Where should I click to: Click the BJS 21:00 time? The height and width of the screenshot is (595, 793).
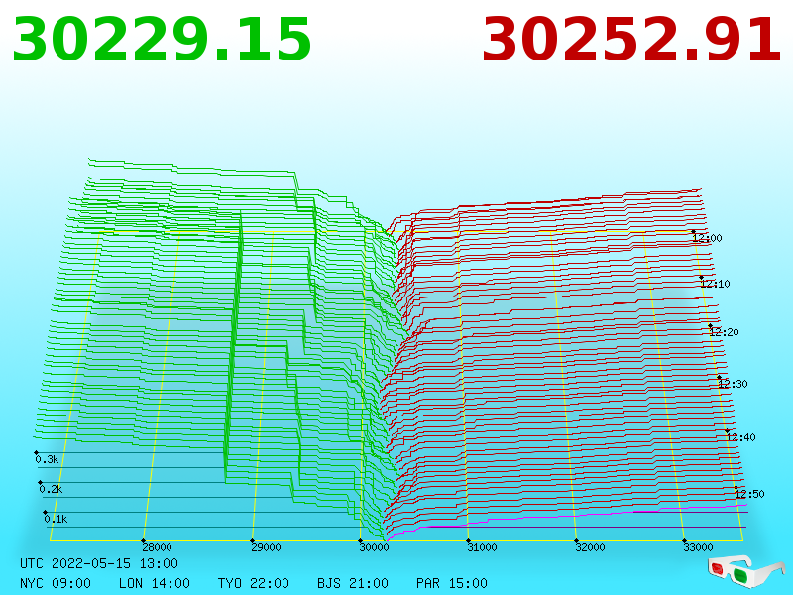coord(353,583)
